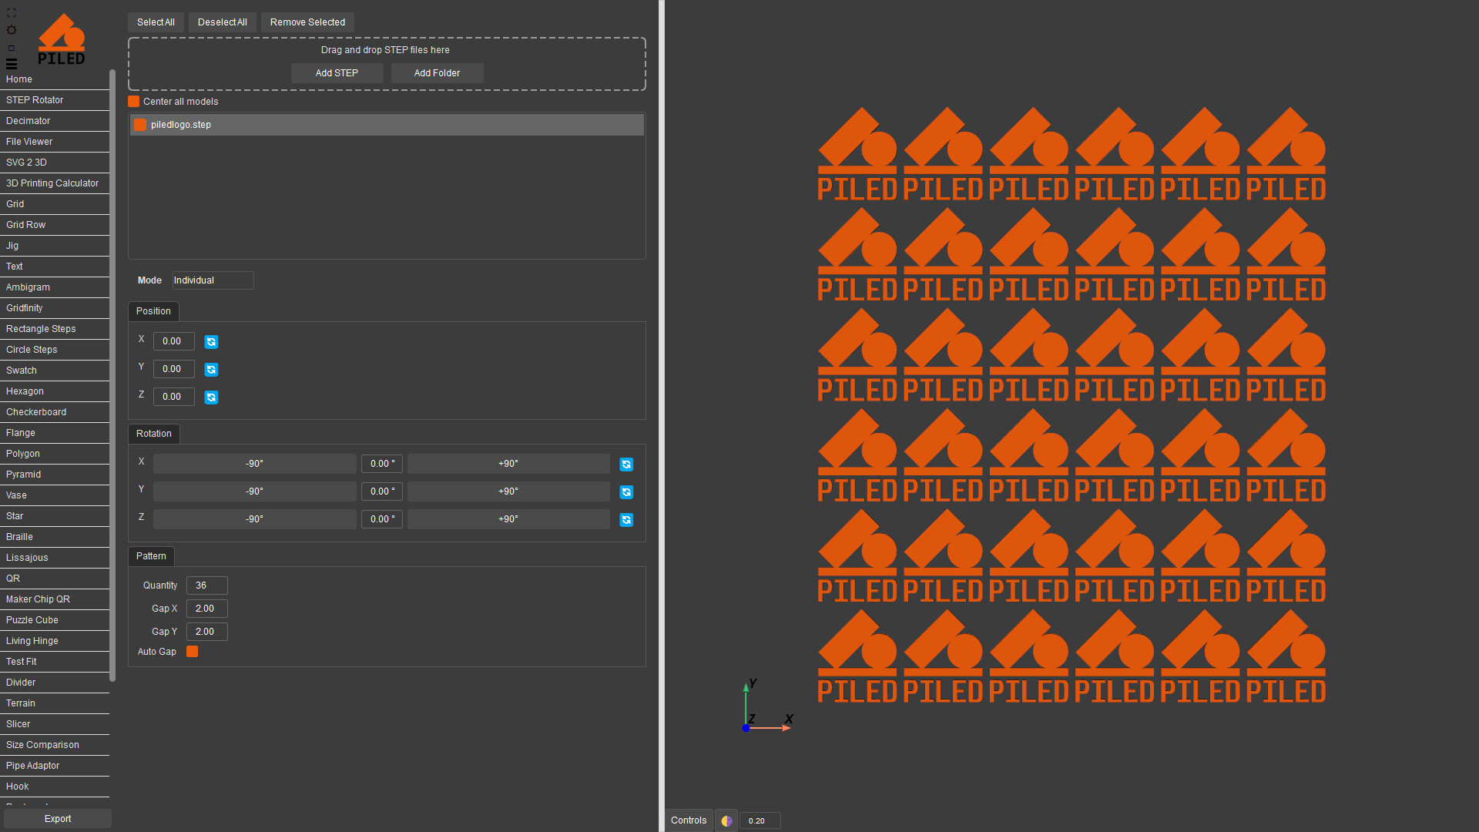Screen dimensions: 1479x832
Task: Rotate X by +90° button
Action: tap(508, 464)
